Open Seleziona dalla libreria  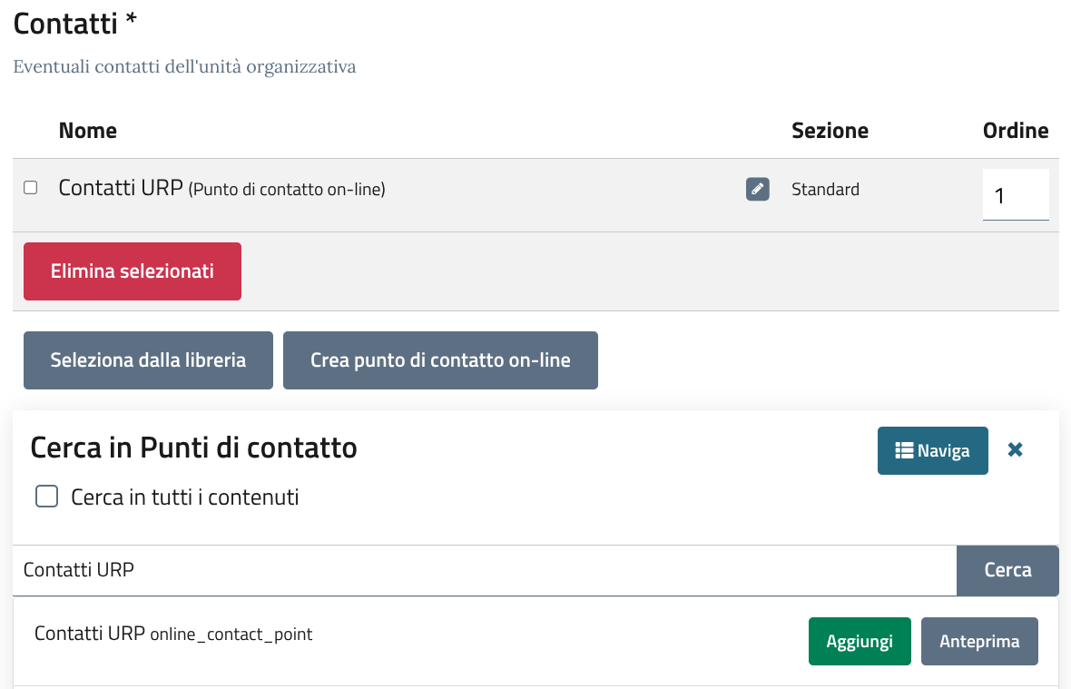tap(148, 360)
